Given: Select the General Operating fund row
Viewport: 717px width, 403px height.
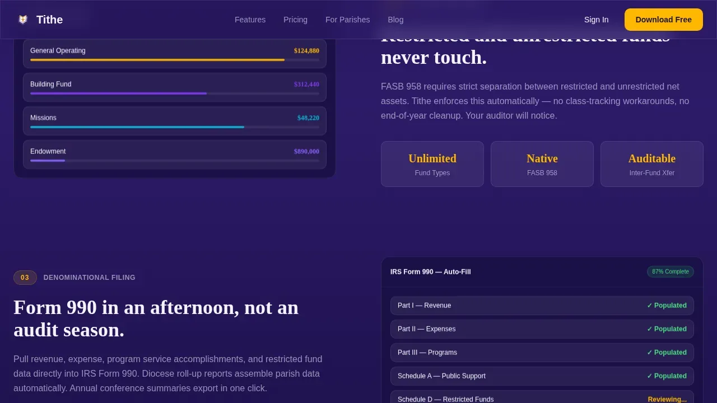Looking at the screenshot, I should click(175, 54).
